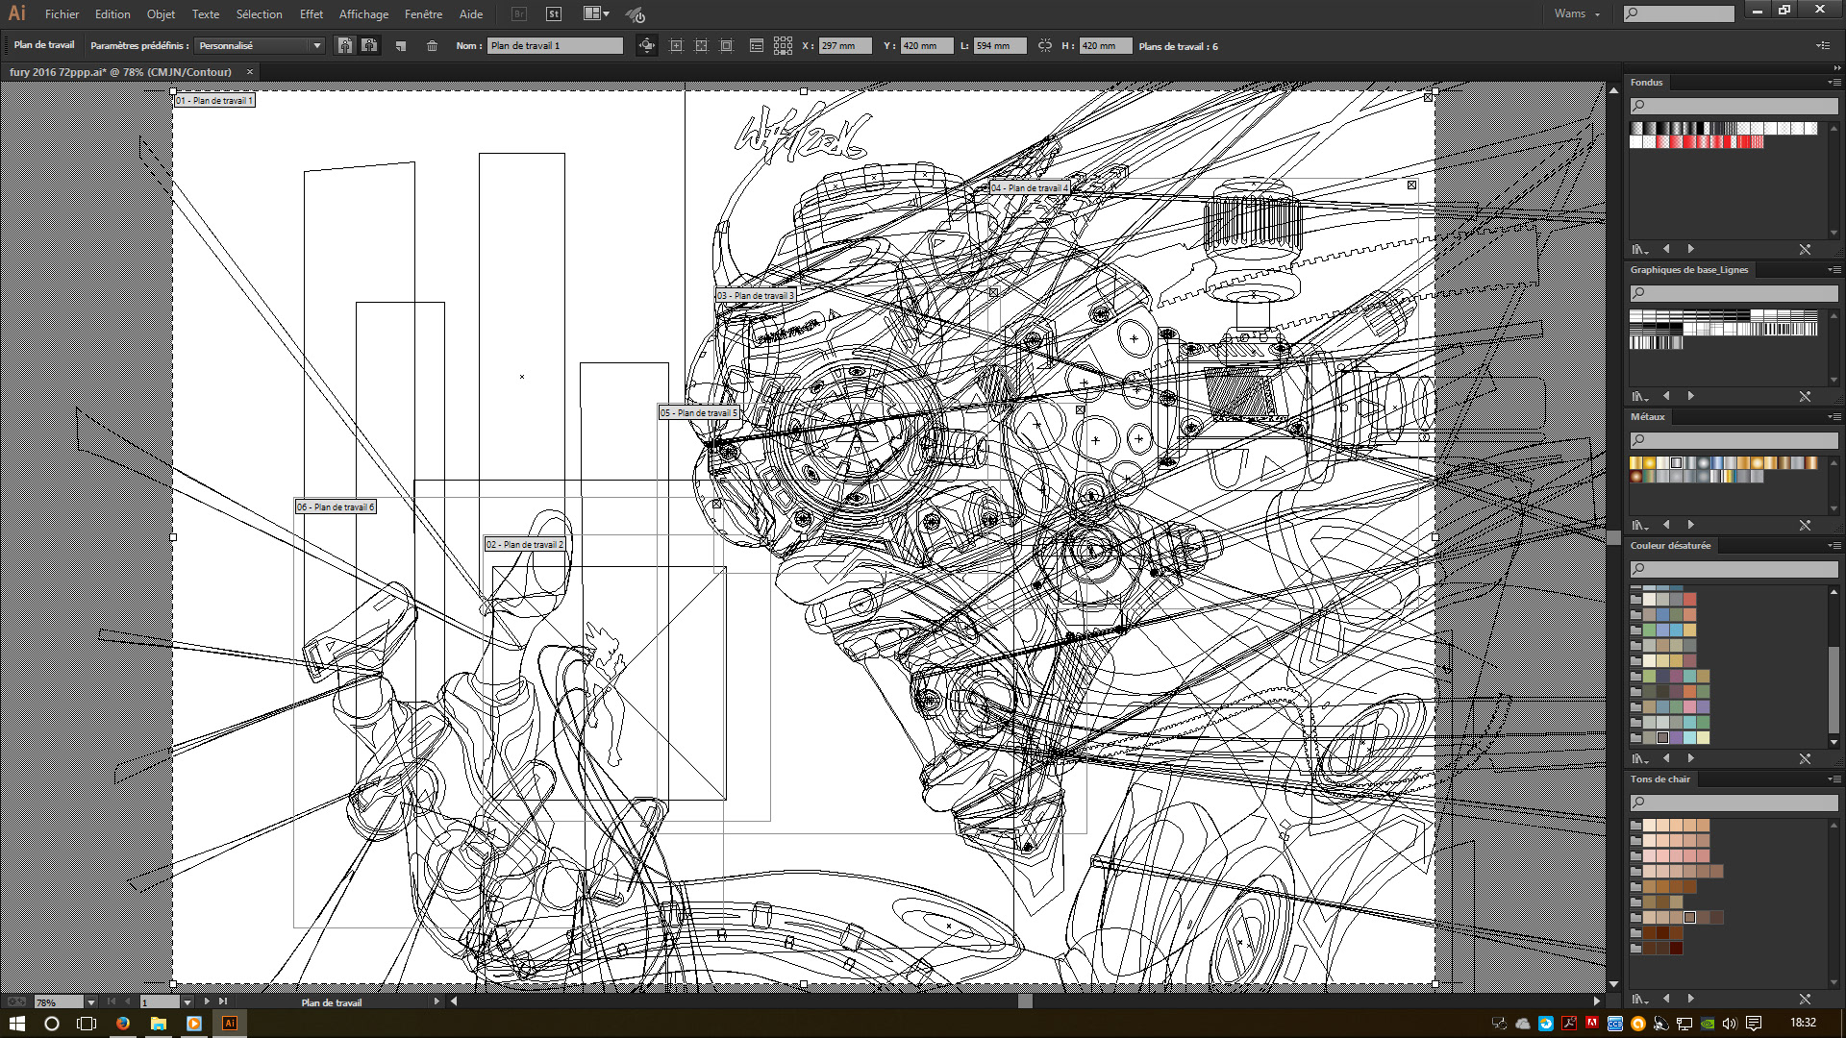Open Firefox from the taskbar
1846x1038 pixels.
pyautogui.click(x=123, y=1024)
